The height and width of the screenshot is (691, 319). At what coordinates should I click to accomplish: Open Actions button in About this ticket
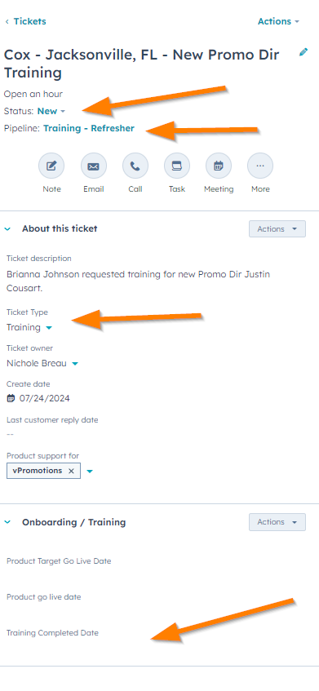coord(277,229)
